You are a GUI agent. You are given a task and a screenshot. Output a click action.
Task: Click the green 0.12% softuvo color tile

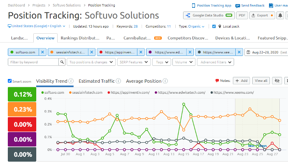pyautogui.click(x=21, y=95)
